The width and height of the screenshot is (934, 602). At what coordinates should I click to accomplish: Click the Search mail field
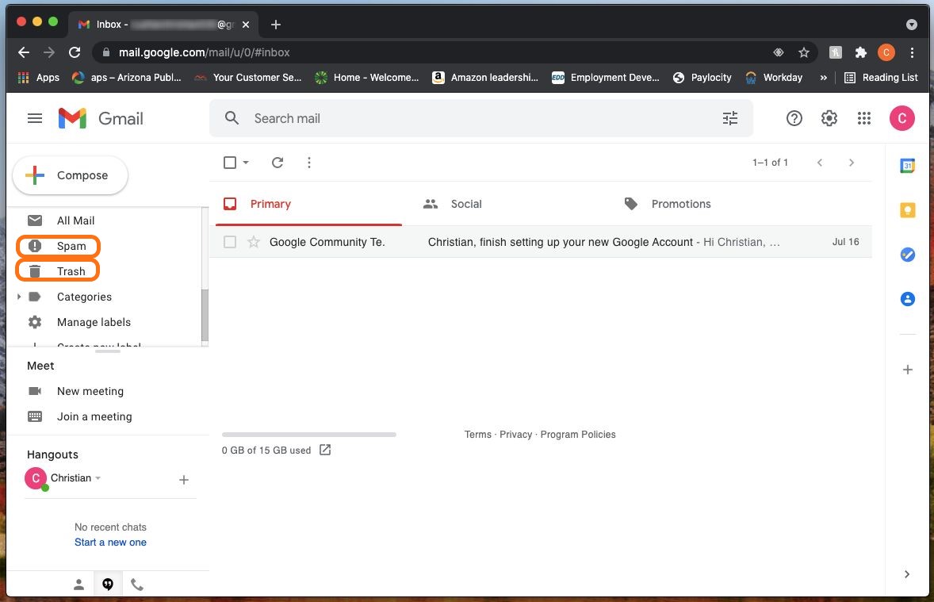tap(480, 118)
